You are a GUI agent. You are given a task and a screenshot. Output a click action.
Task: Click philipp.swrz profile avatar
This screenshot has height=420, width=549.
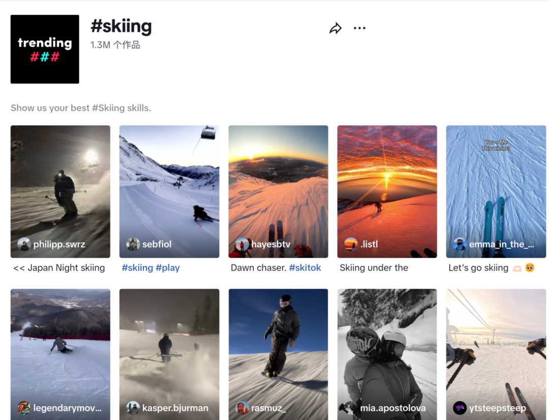(x=24, y=244)
